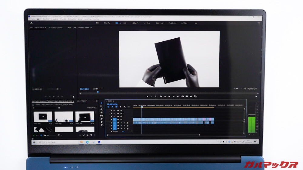Select the Pen tool
Screen dimensions: 303x170
pyautogui.click(x=102, y=119)
